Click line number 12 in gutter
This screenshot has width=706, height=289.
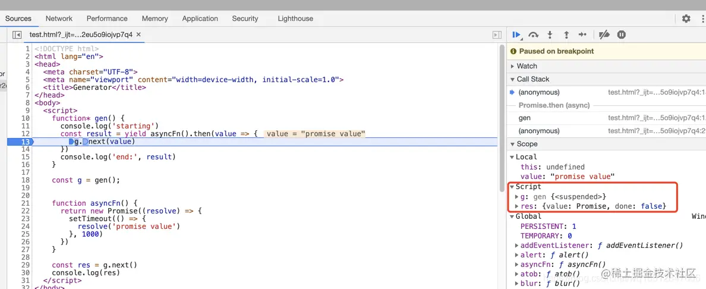(x=26, y=134)
